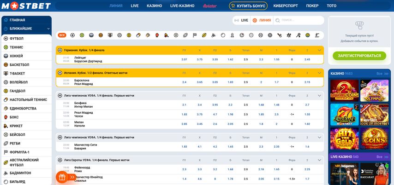Open the Aviator game link

coord(209,6)
